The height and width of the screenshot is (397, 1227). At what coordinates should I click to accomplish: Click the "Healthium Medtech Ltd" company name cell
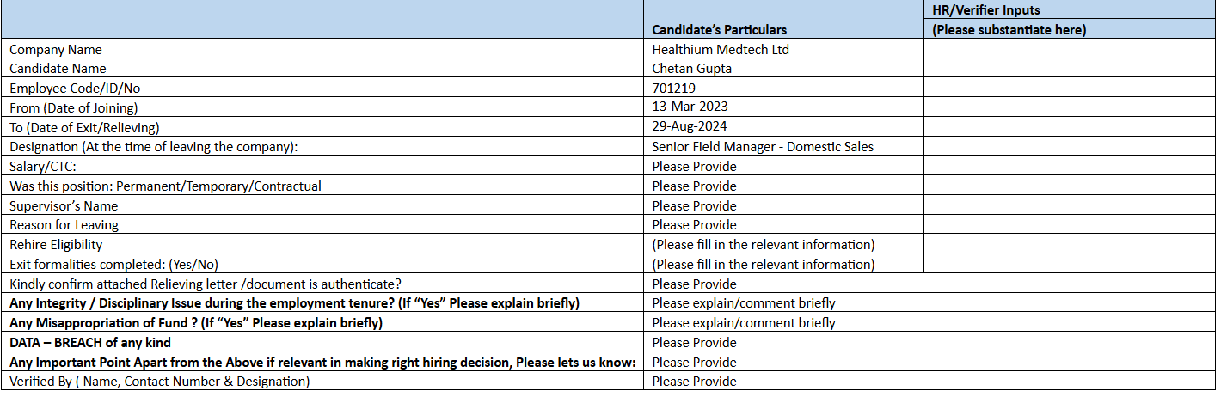[721, 50]
